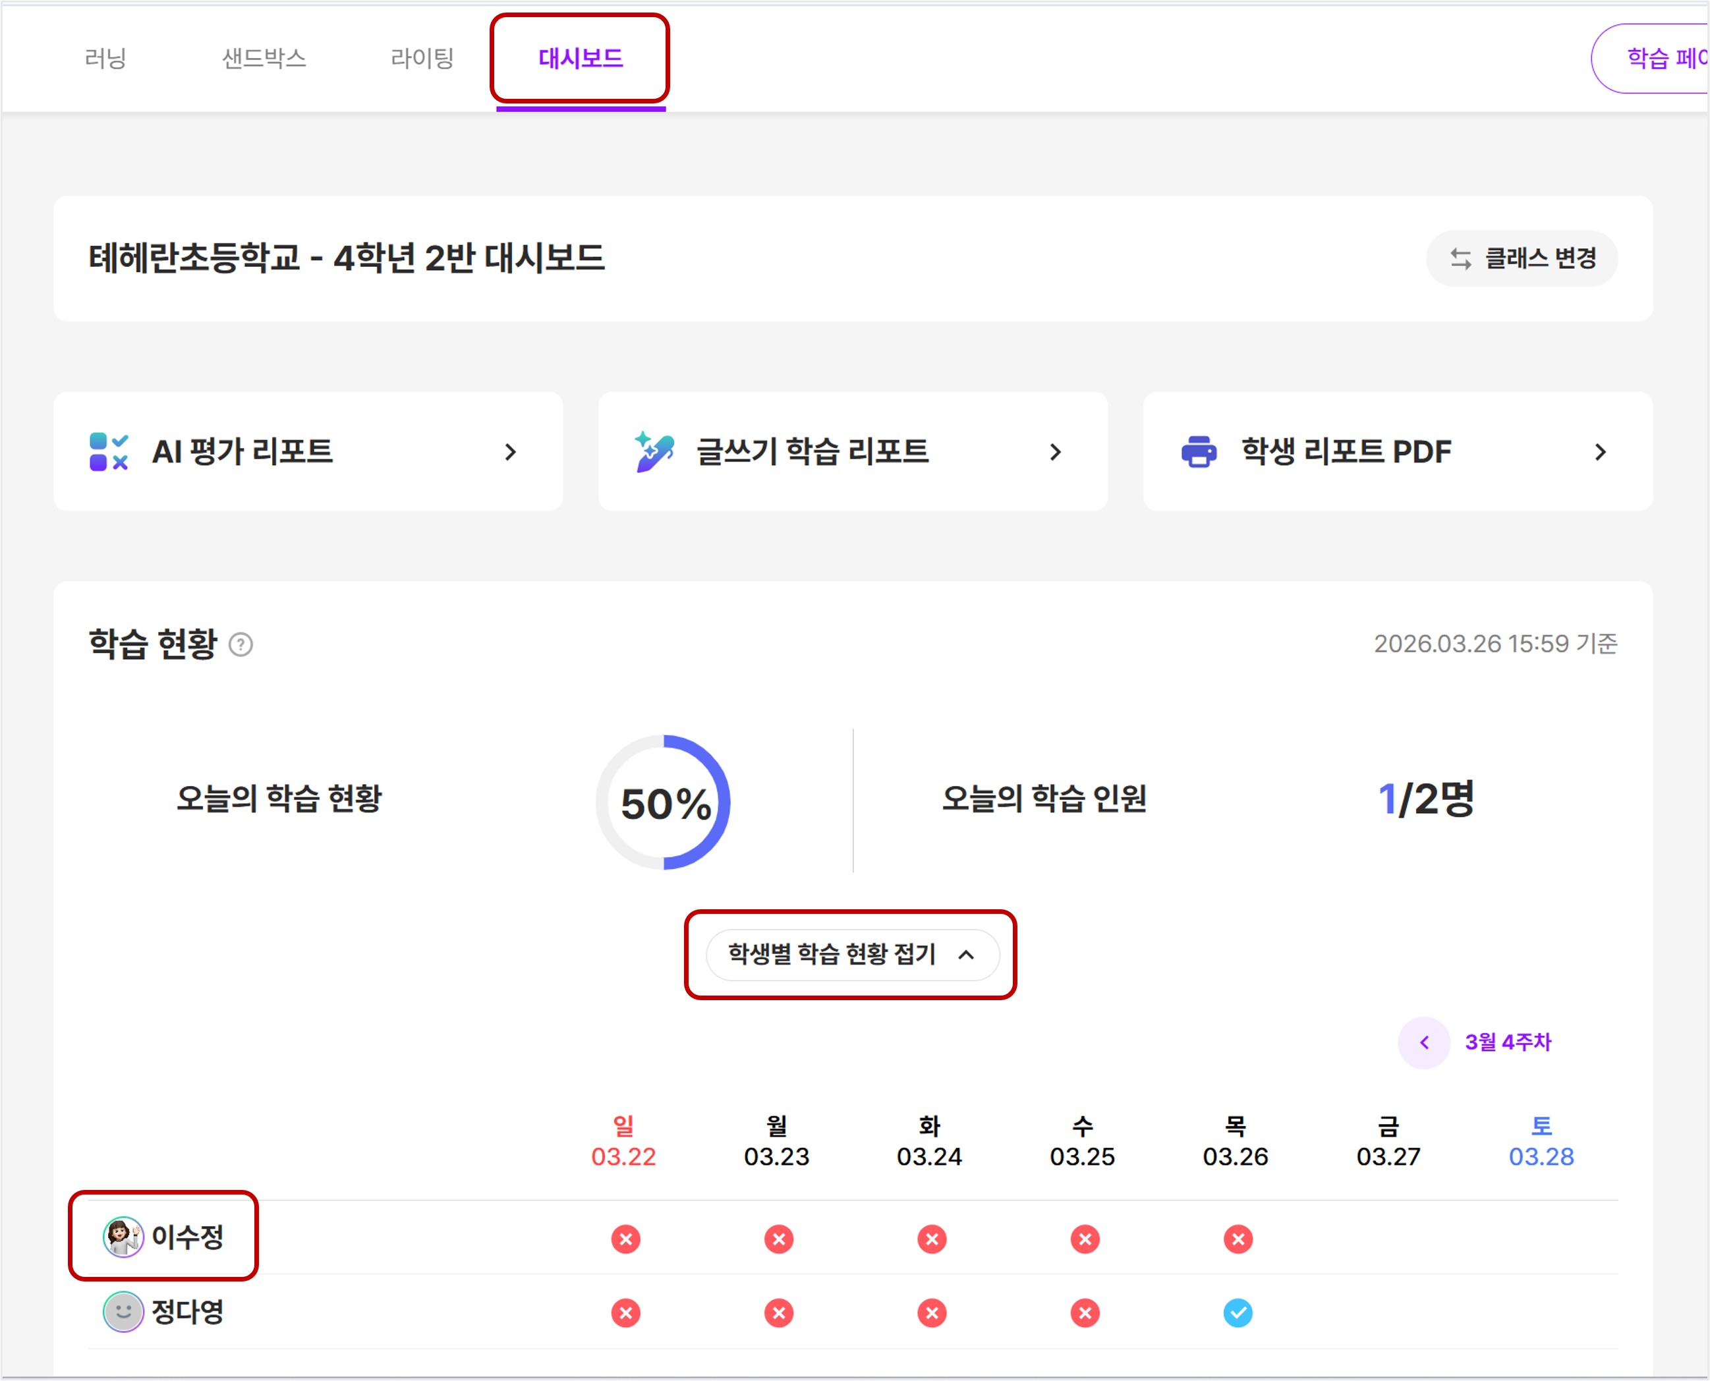This screenshot has width=1710, height=1381.
Task: Click the chevron on 학생 리포트 PDF
Action: (x=1601, y=452)
